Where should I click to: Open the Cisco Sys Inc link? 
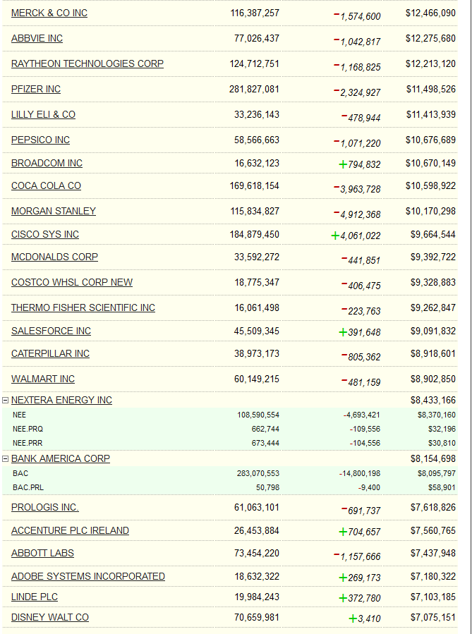45,235
